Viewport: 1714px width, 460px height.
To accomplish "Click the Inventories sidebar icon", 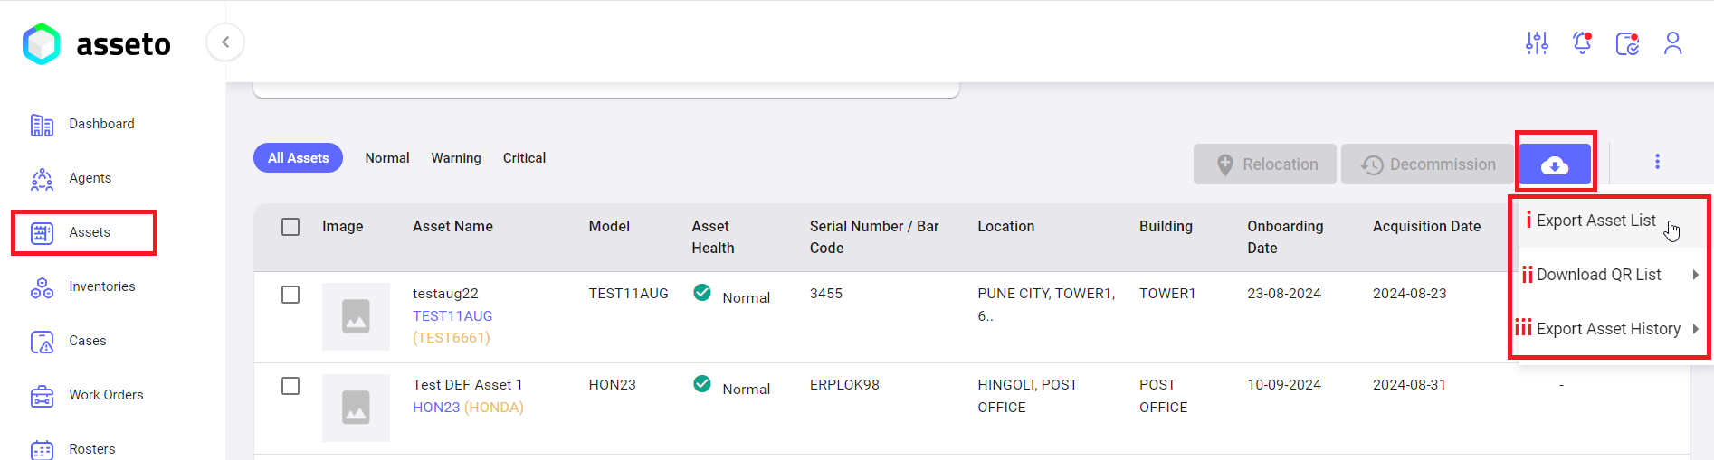I will pyautogui.click(x=42, y=287).
